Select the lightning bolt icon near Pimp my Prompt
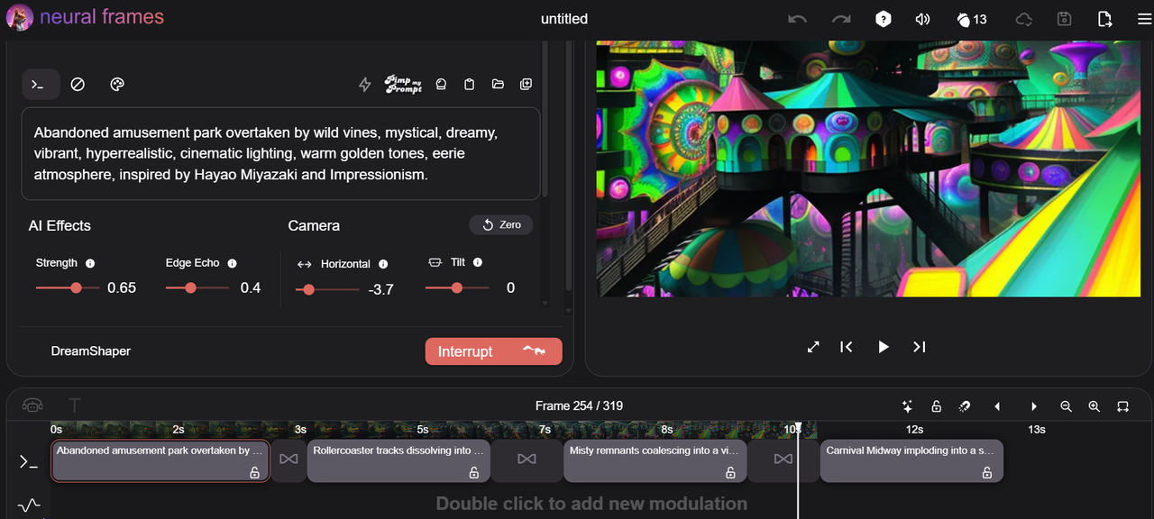This screenshot has width=1154, height=519. click(x=364, y=84)
